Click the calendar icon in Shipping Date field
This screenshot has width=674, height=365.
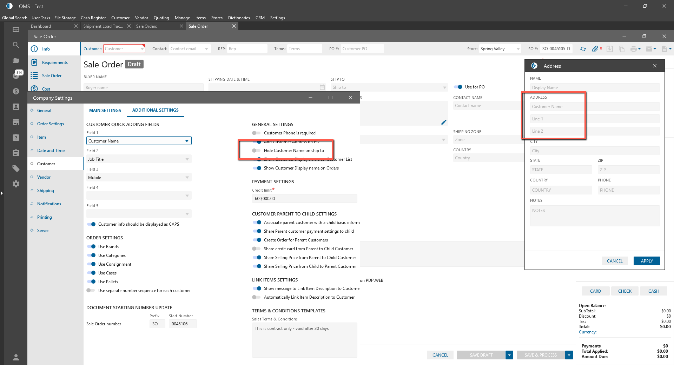pos(322,87)
